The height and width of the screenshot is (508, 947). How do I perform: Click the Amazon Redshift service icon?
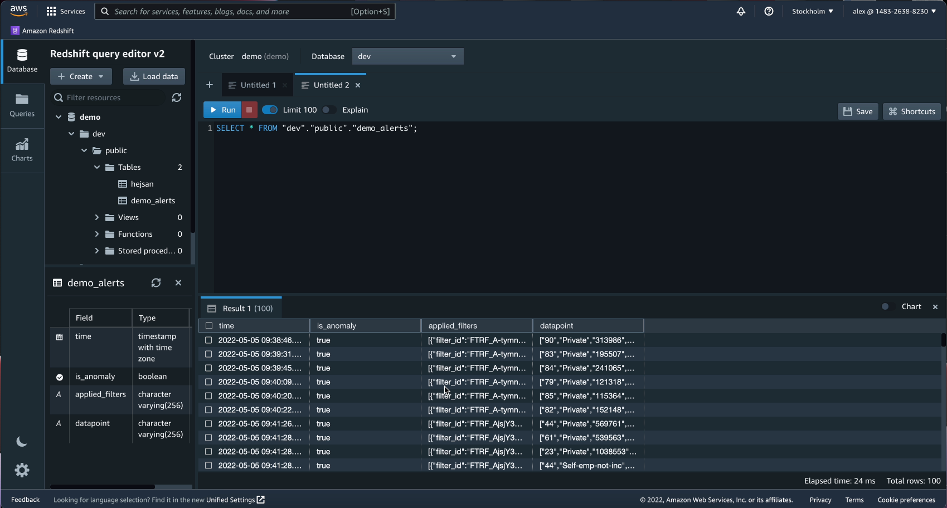coord(15,31)
